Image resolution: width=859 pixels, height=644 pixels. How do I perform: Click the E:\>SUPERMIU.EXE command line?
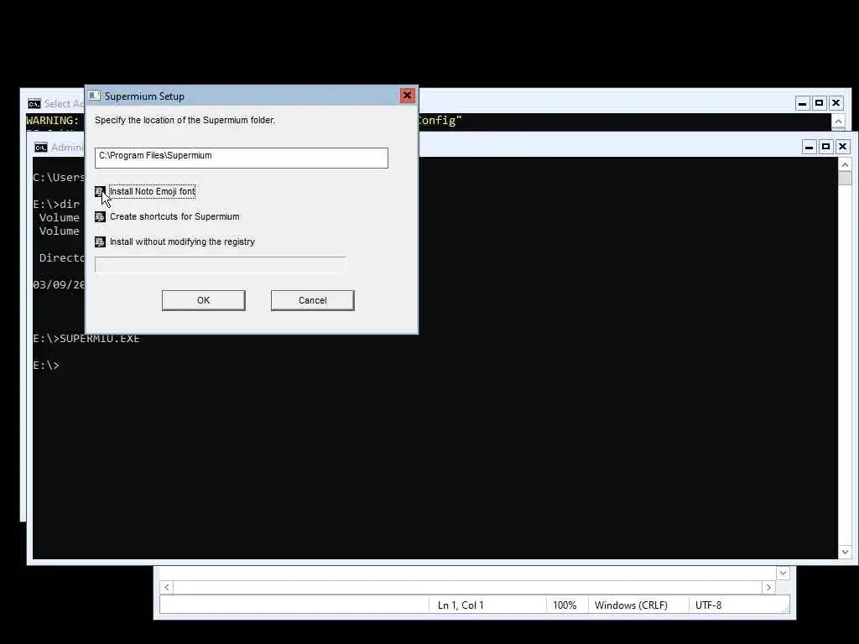tap(86, 339)
